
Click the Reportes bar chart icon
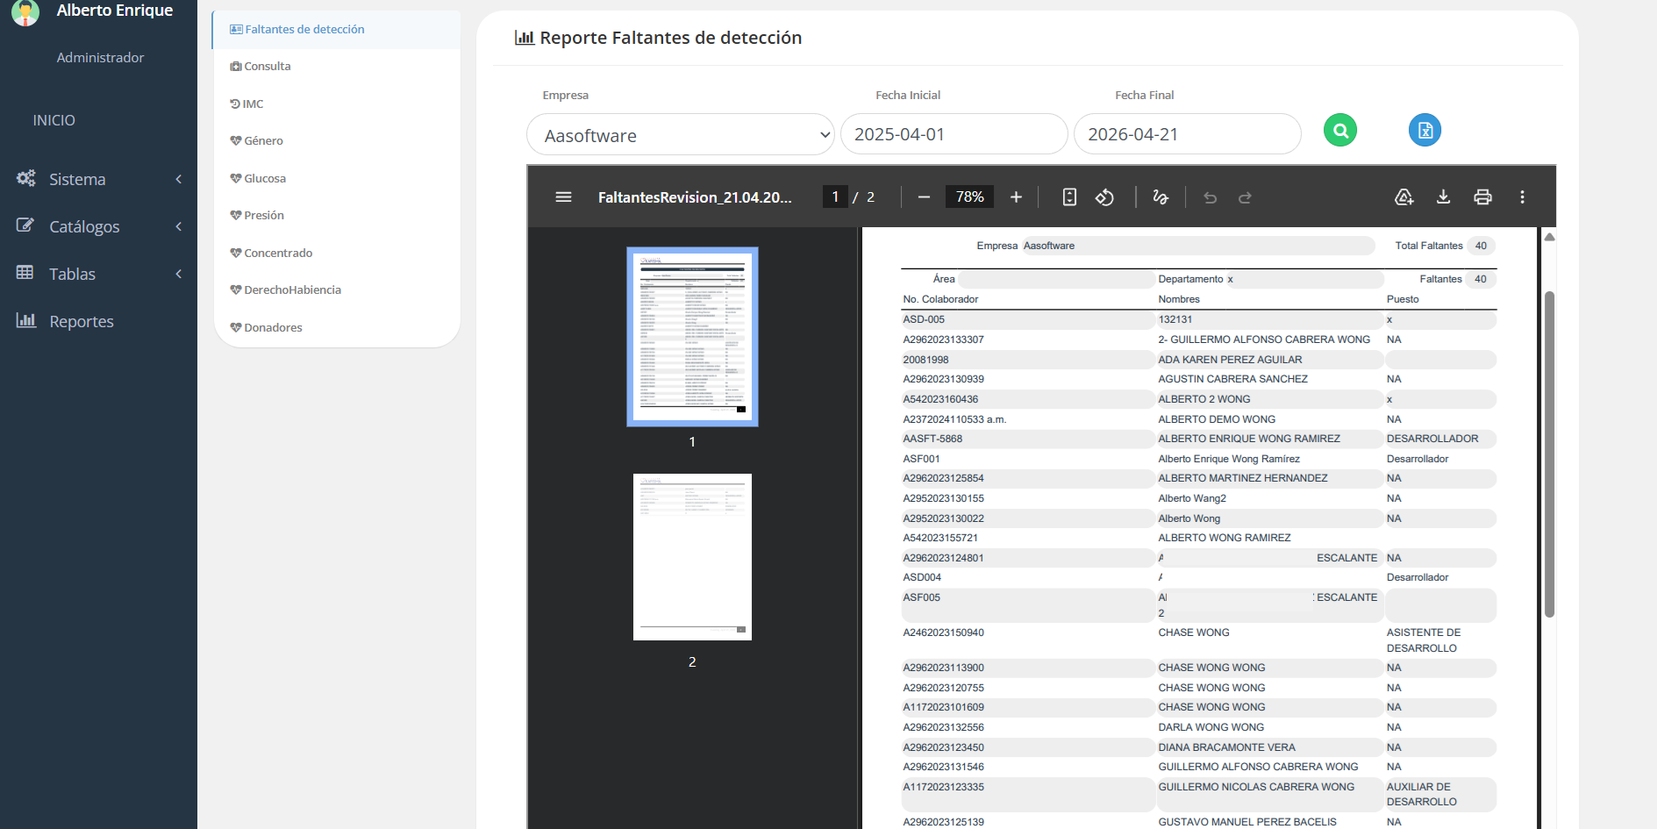pyautogui.click(x=25, y=320)
